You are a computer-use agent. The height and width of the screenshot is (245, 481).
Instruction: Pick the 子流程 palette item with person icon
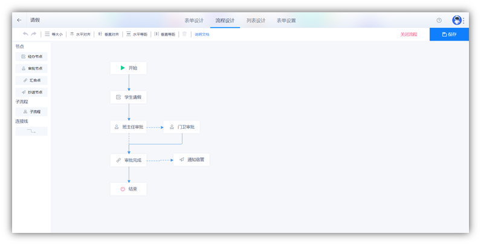pyautogui.click(x=31, y=112)
